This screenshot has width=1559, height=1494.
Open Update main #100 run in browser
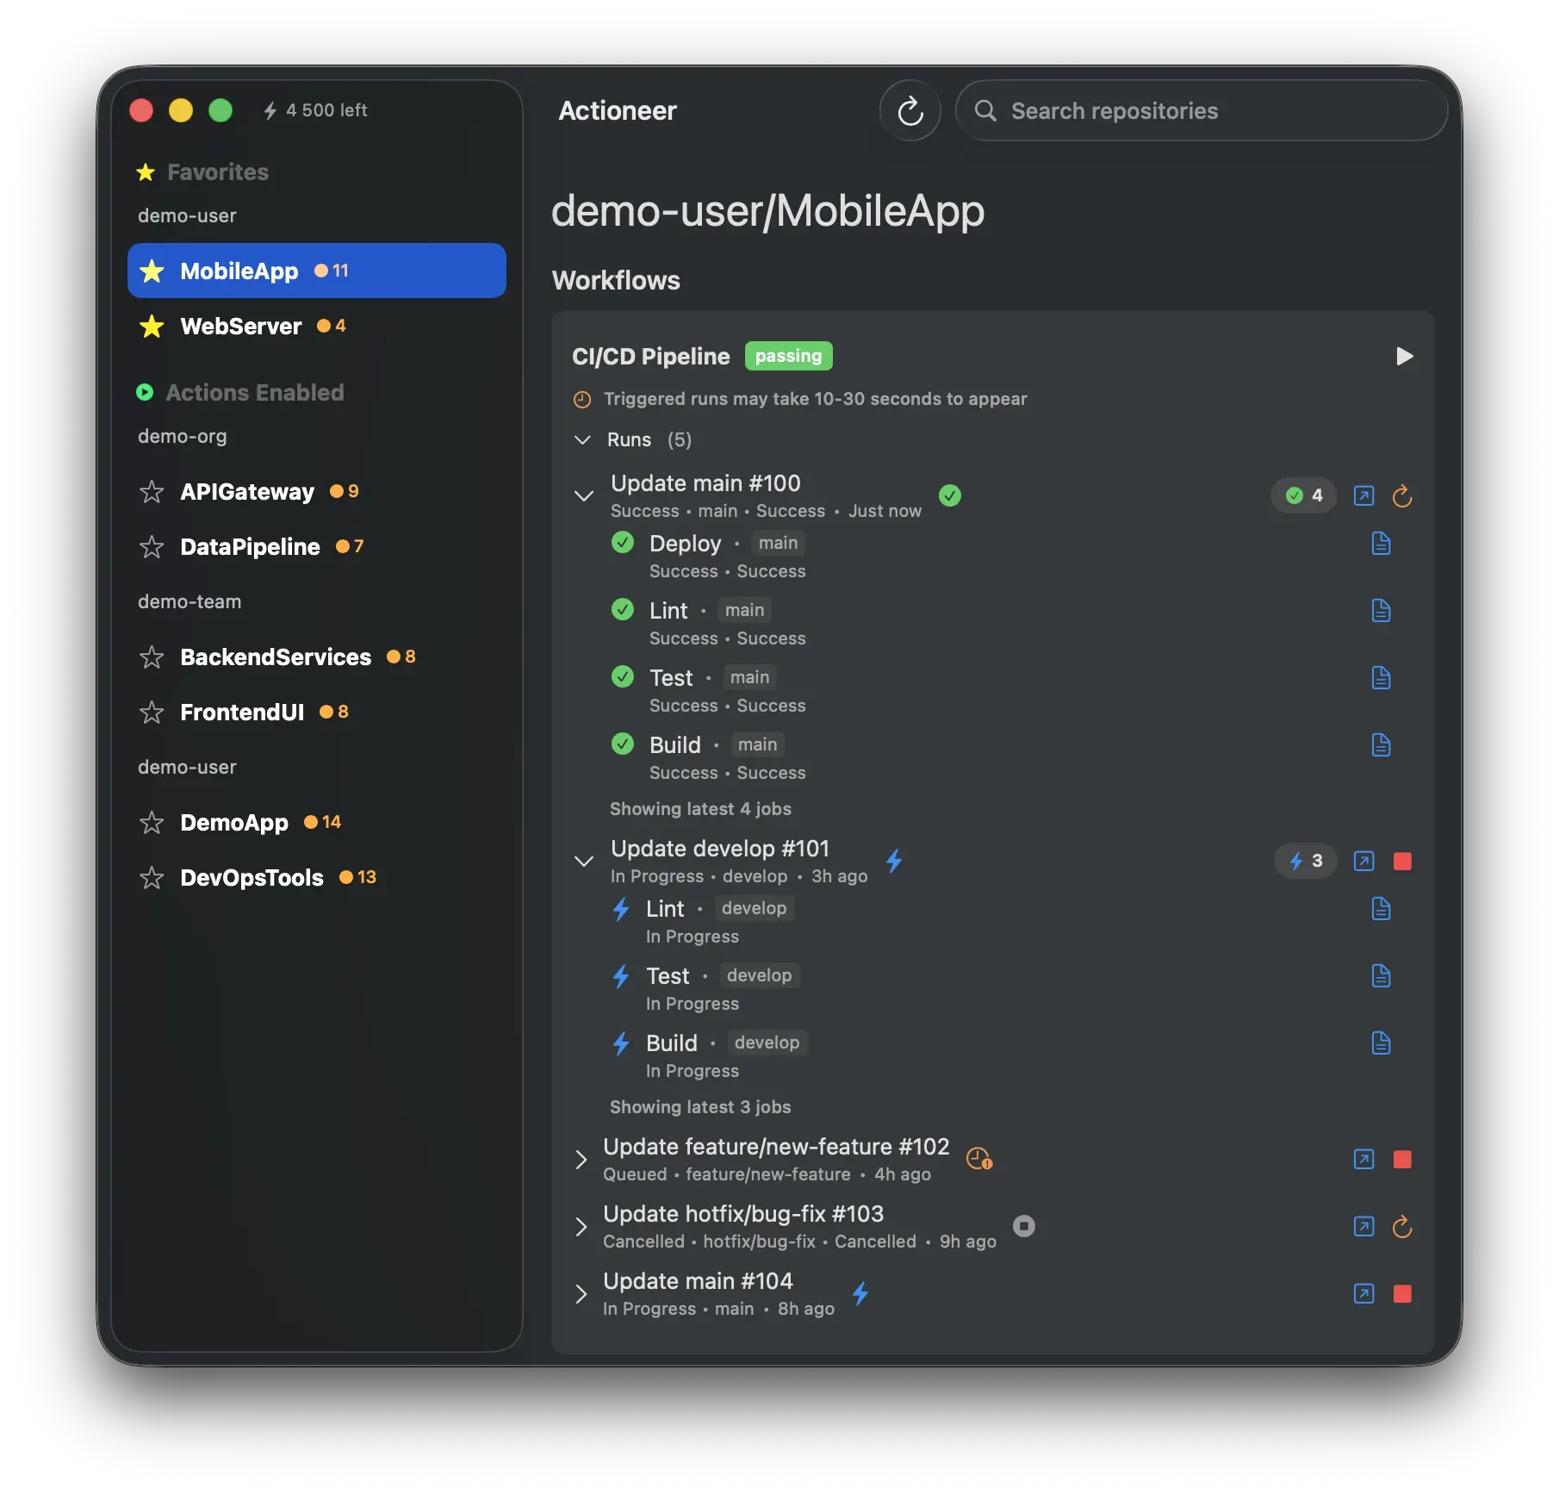click(x=1363, y=495)
